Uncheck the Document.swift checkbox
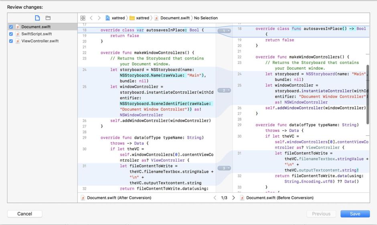This screenshot has height=225, width=377. tap(11, 27)
